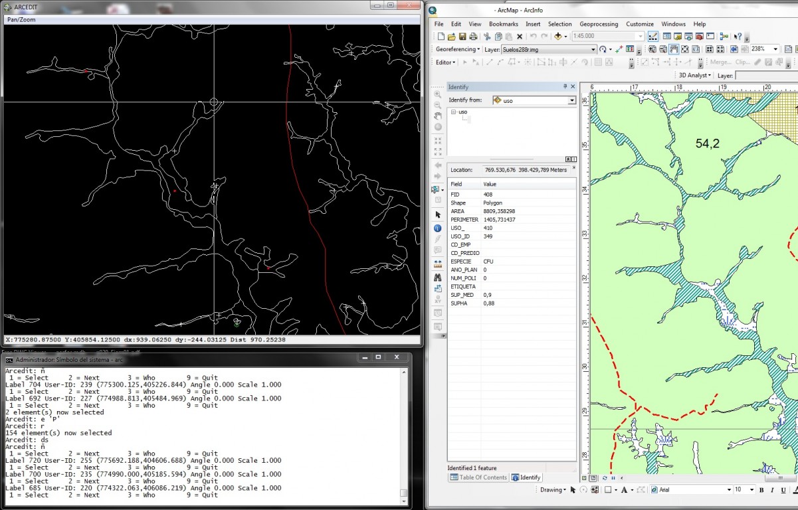Image resolution: width=798 pixels, height=510 pixels.
Task: Select the Identify tool icon
Action: pos(438,228)
